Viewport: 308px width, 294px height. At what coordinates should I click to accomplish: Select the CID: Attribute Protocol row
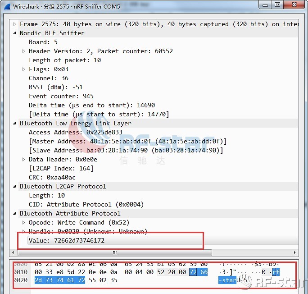(85, 204)
